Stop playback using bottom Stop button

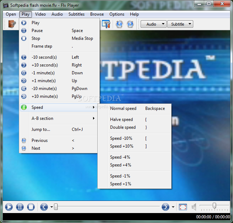pos(31,207)
